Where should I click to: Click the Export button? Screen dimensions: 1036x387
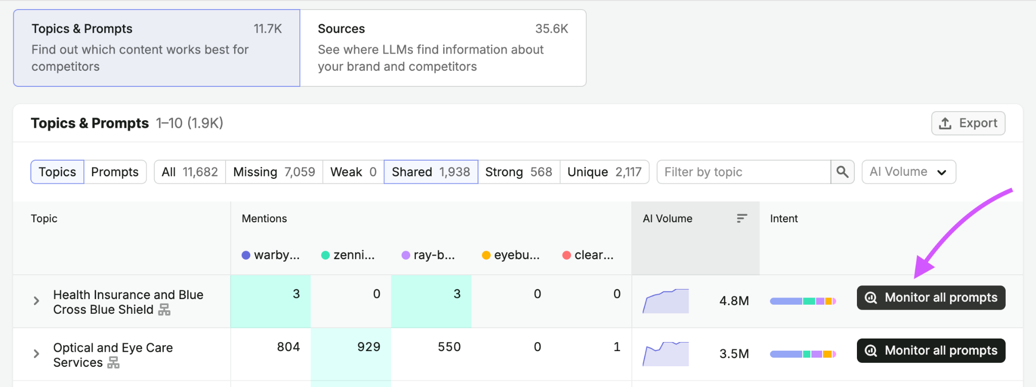pos(968,123)
